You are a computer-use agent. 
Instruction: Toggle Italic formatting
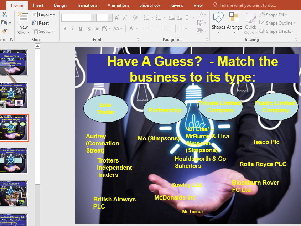(x=73, y=29)
